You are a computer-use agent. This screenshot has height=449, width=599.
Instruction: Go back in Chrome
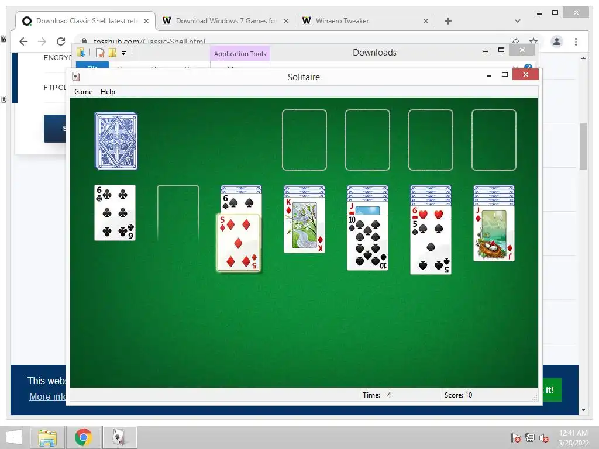pos(23,42)
